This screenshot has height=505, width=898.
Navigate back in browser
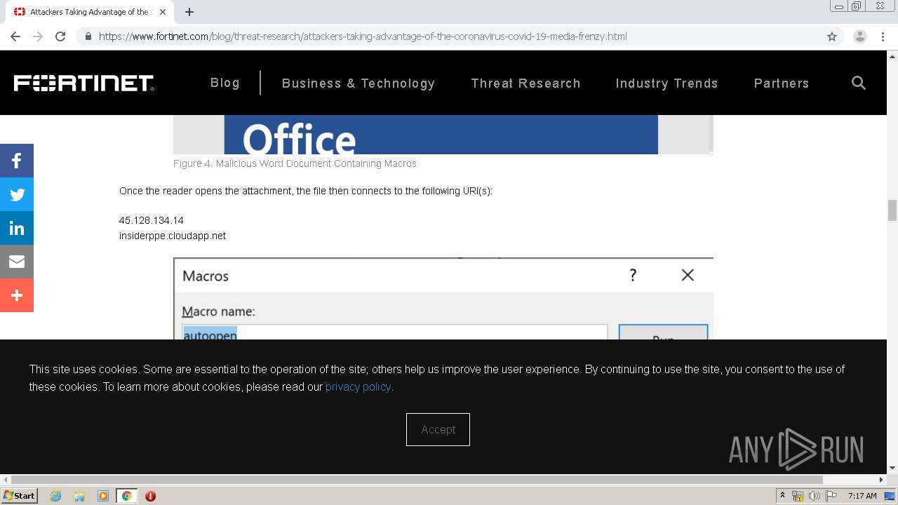[15, 36]
